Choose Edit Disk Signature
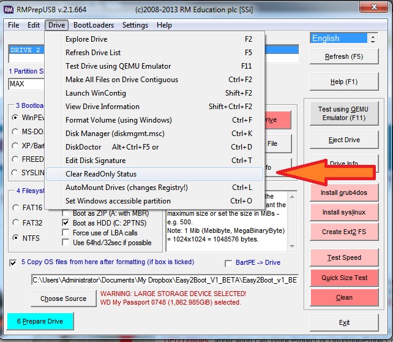Image resolution: width=393 pixels, height=342 pixels. (155, 161)
